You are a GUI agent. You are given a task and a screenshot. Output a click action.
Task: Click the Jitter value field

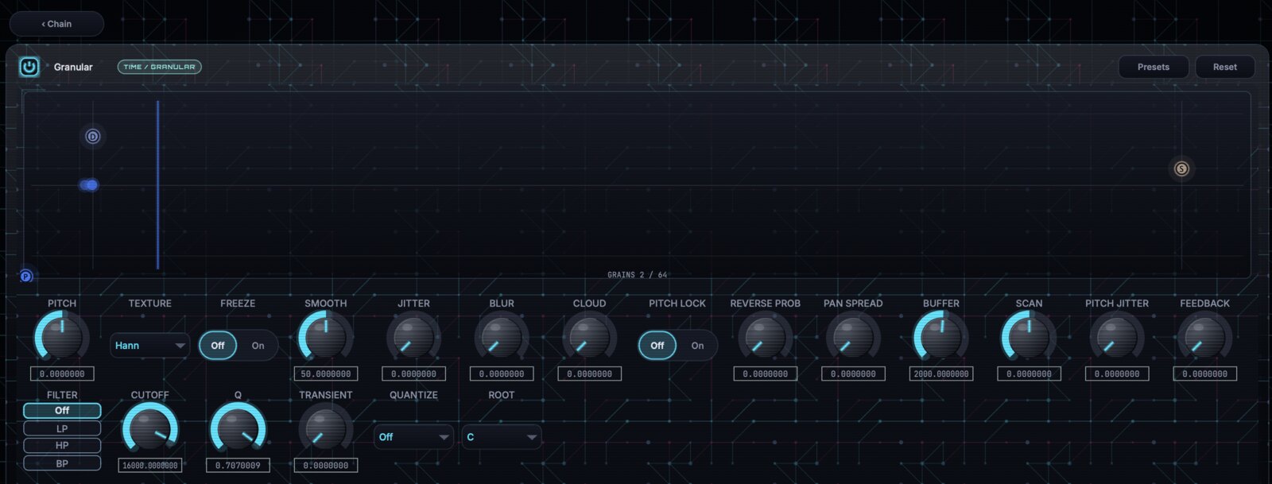tap(413, 374)
